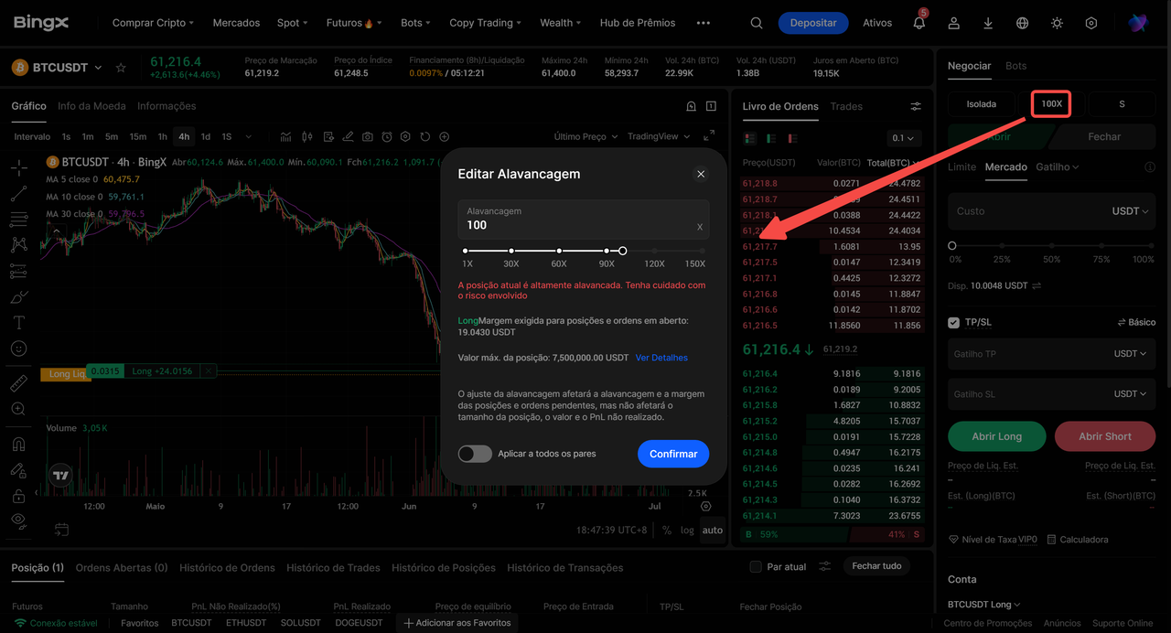Screen dimensions: 1171x633
Task: Open the Ver Detalhes link
Action: click(661, 358)
